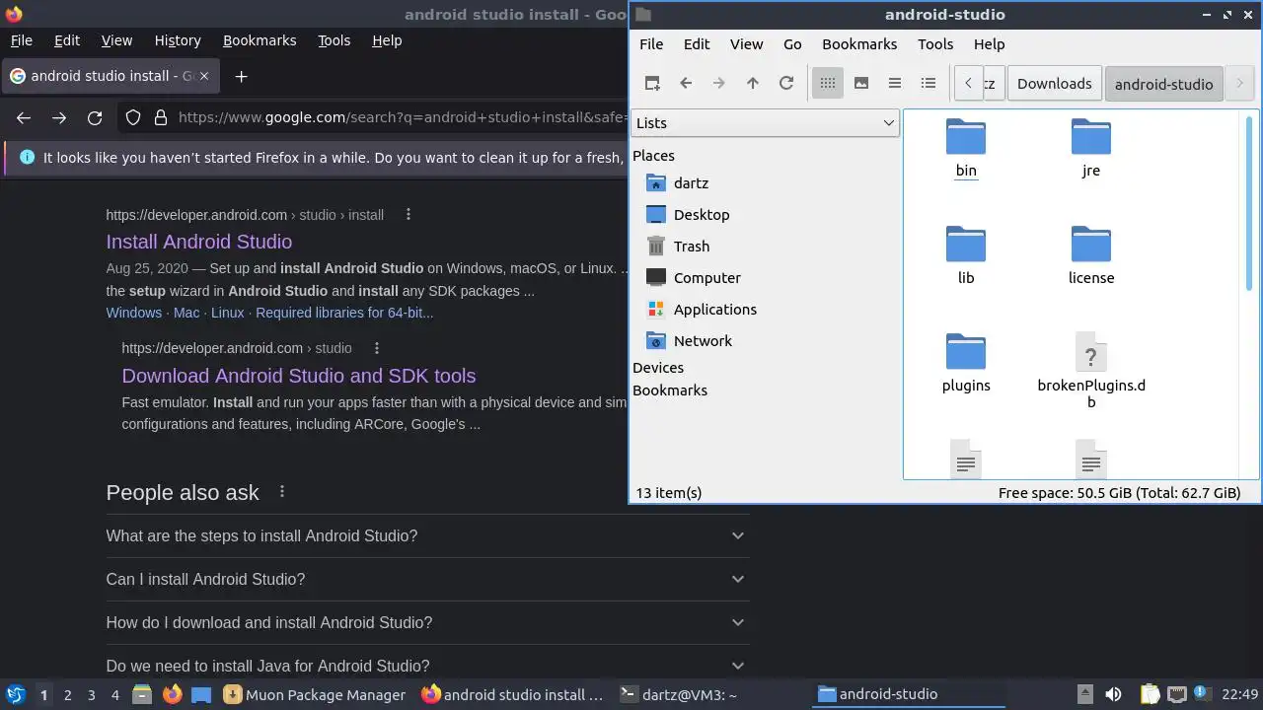The image size is (1263, 710).
Task: Go forward in file manager
Action: click(x=719, y=84)
